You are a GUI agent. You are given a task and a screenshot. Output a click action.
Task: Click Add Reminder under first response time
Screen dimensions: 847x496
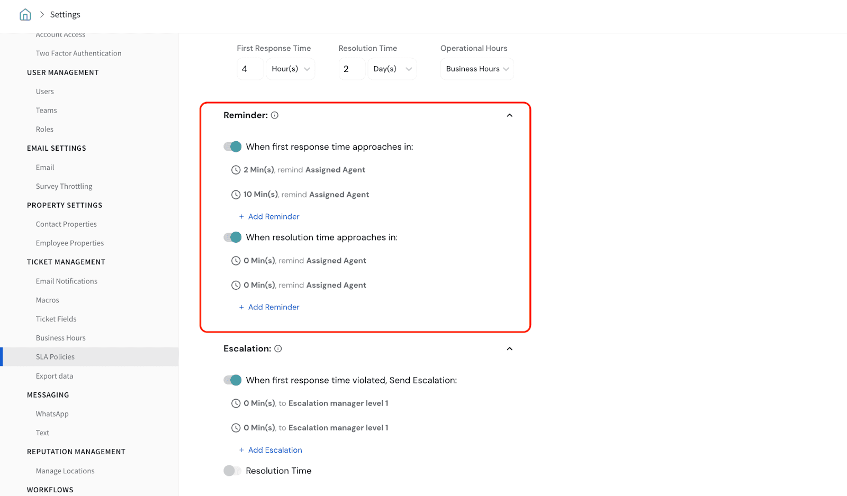pos(273,217)
